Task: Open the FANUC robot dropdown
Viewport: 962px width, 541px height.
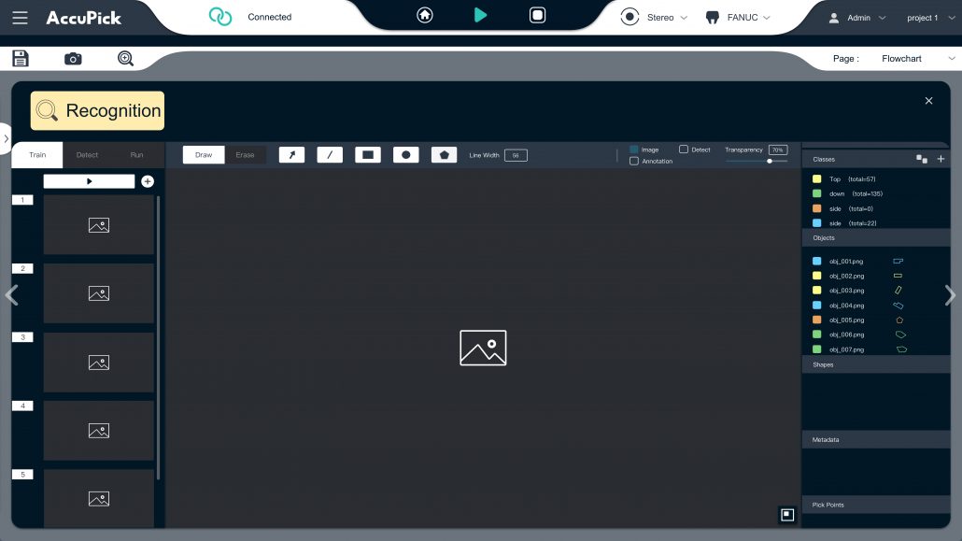Action: point(738,18)
